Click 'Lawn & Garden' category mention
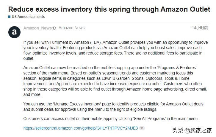This screenshot has width=216, height=137. [x=116, y=78]
